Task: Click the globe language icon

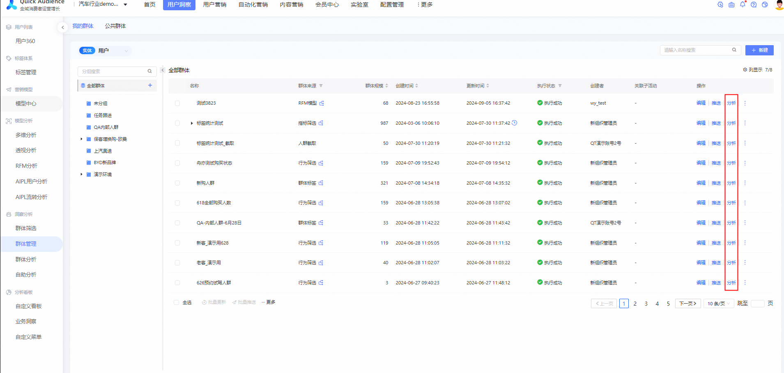Action: 765,5
